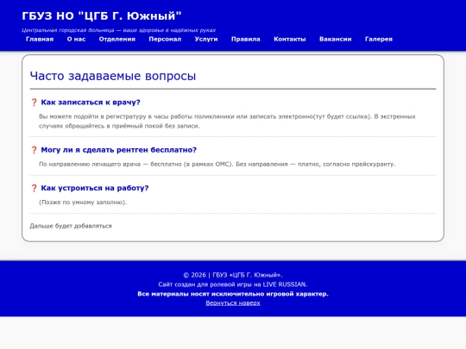466x349 pixels.
Task: Click the footer copyright © 2026 | ГБУЗ line
Action: [233, 275]
